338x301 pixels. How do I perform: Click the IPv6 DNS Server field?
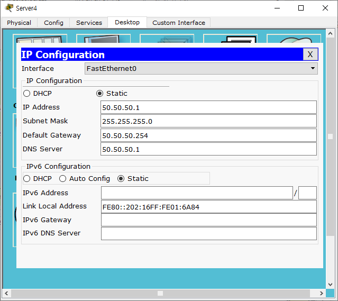coord(208,233)
